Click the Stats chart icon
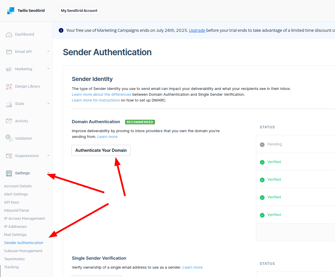335x277 pixels. coord(9,104)
